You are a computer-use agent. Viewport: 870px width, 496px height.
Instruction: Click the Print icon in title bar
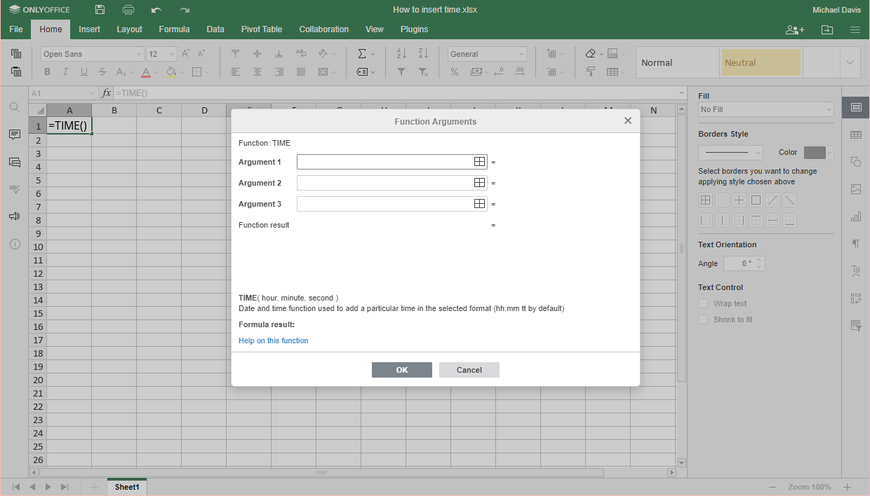pyautogui.click(x=128, y=10)
